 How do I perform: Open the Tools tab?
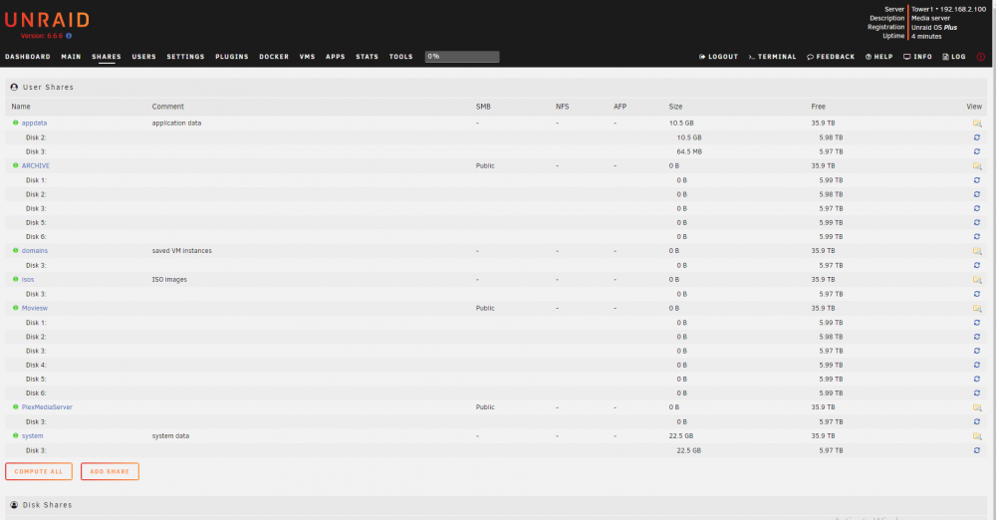click(400, 57)
